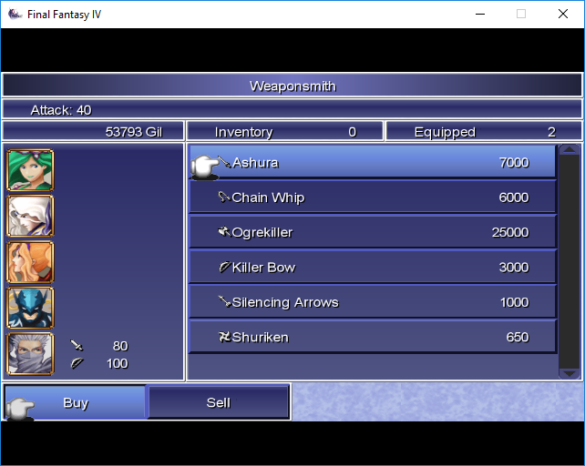Click the sword icon next to 80

coord(77,346)
